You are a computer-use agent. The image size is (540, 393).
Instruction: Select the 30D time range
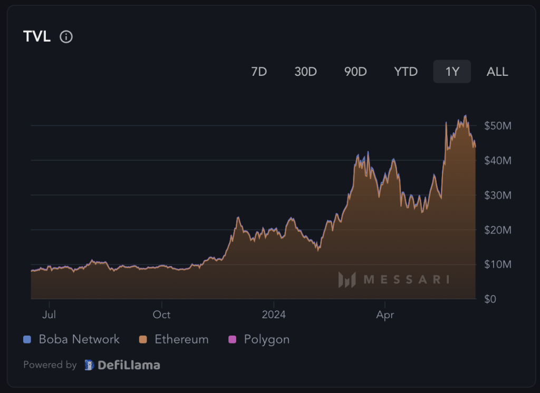tap(305, 72)
